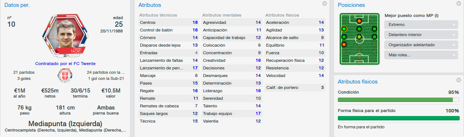Click the striker position dot on pitch
The height and width of the screenshot is (137, 464).
tap(359, 21)
